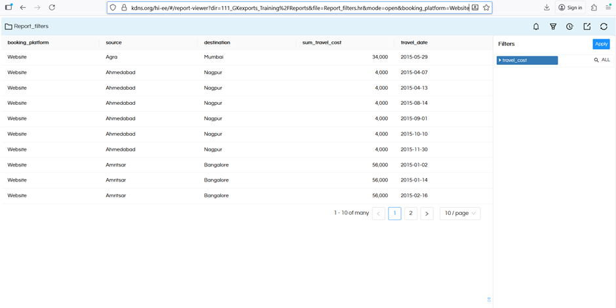Click the sum_travel_cost column header

click(x=322, y=43)
